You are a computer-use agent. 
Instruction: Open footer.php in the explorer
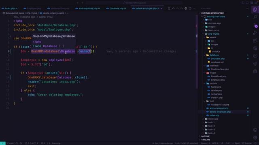[x=216, y=87]
